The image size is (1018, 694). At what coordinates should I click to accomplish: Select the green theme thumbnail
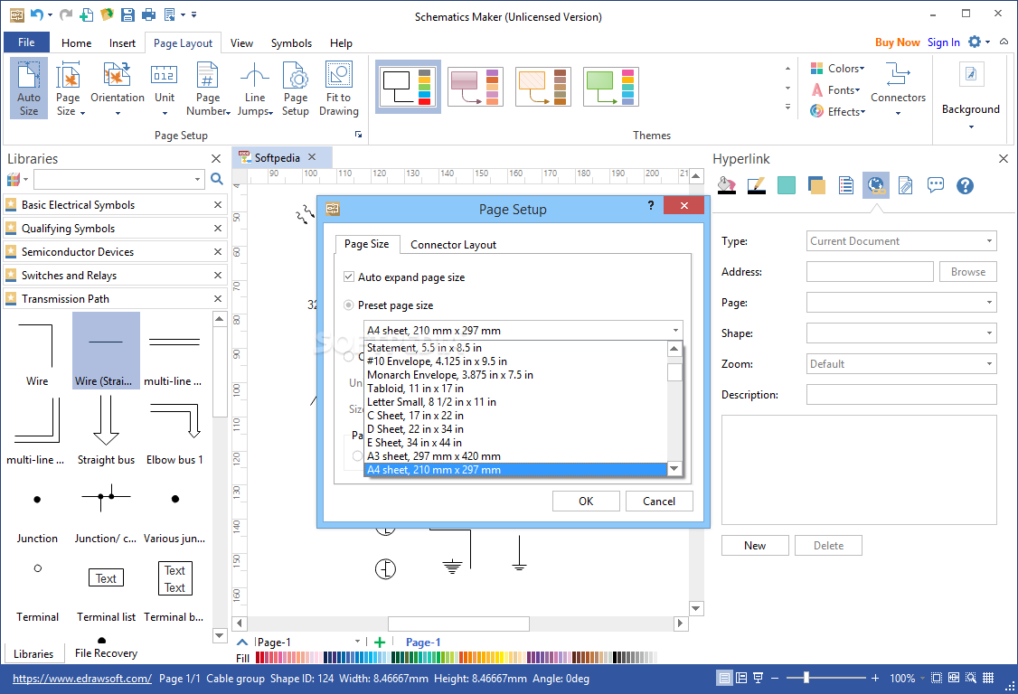click(x=611, y=87)
